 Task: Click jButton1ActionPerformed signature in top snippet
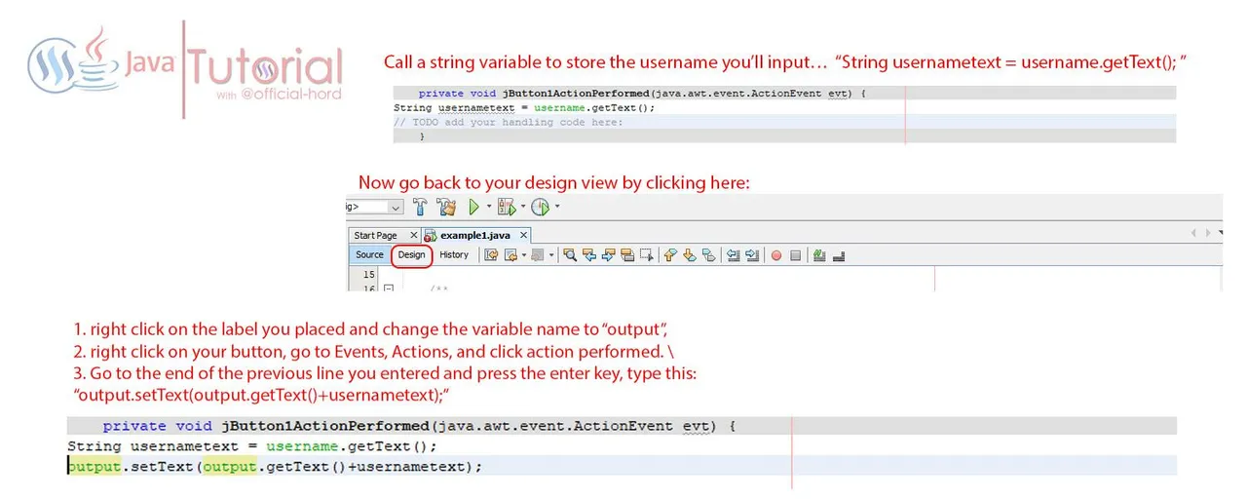tap(642, 93)
